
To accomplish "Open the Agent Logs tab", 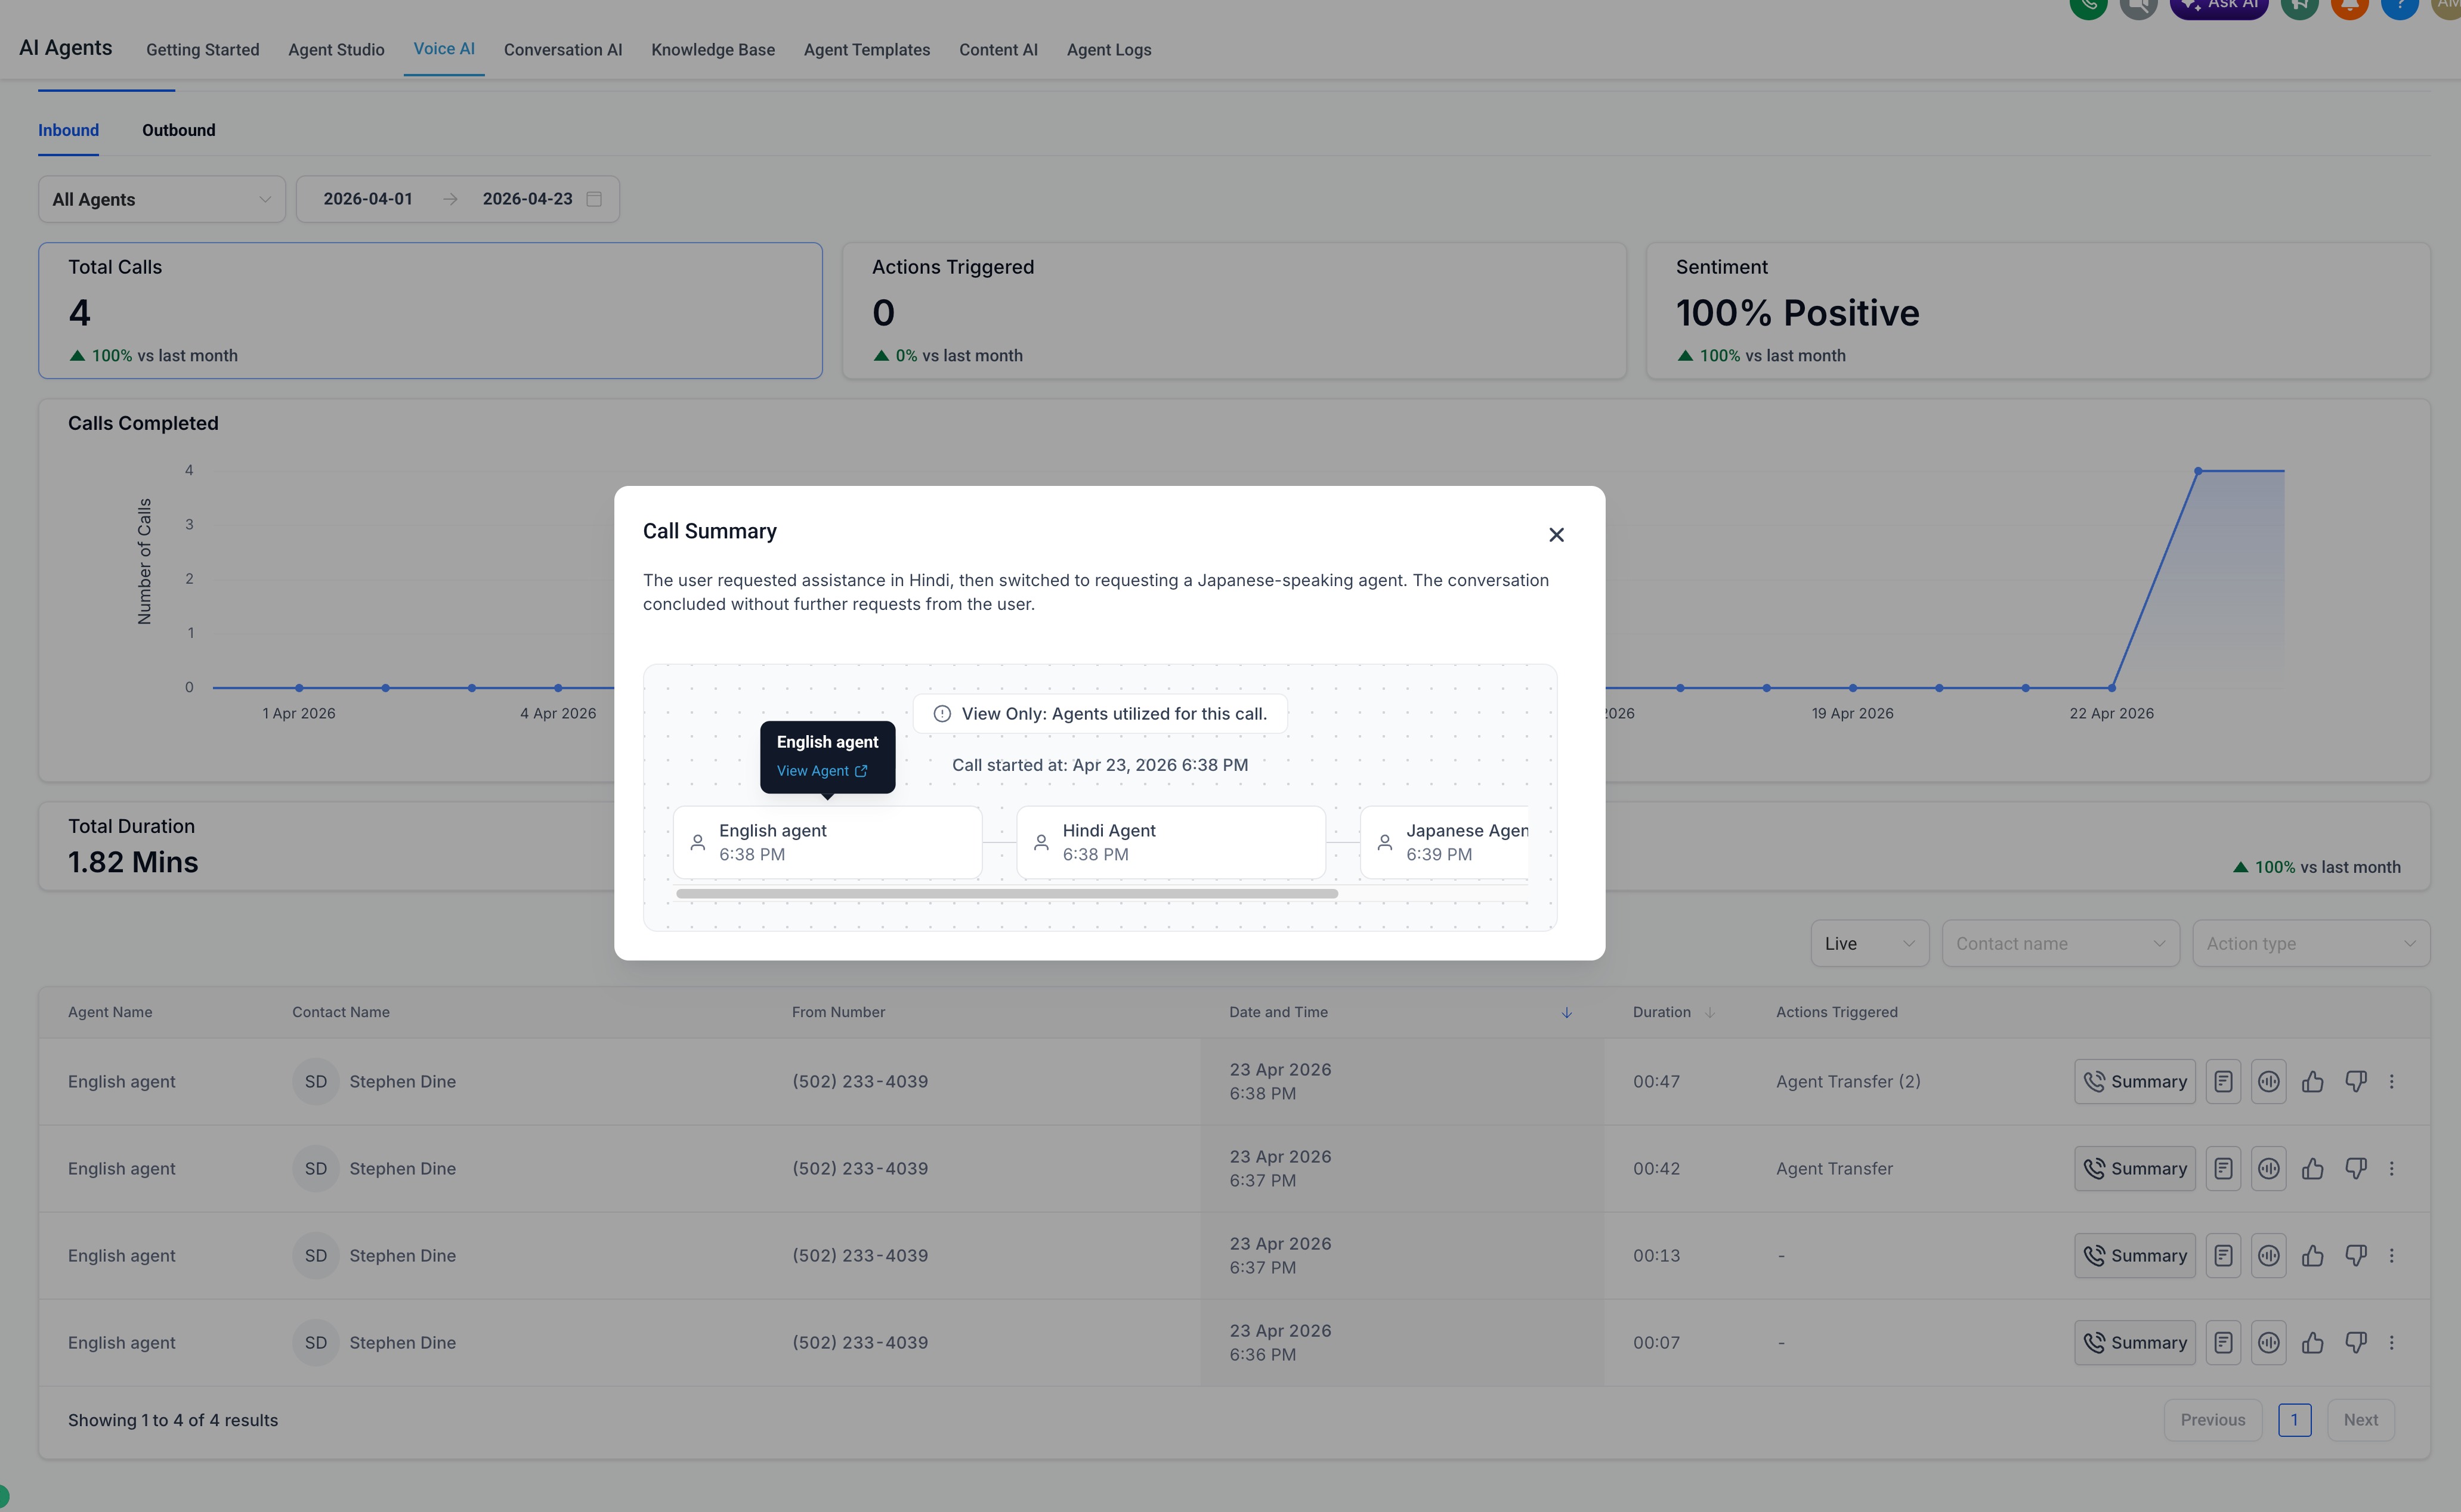I will point(1108,50).
